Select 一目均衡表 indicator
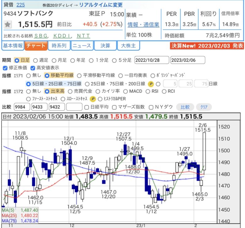The width and height of the screenshot is (245, 228). pyautogui.click(x=120, y=76)
